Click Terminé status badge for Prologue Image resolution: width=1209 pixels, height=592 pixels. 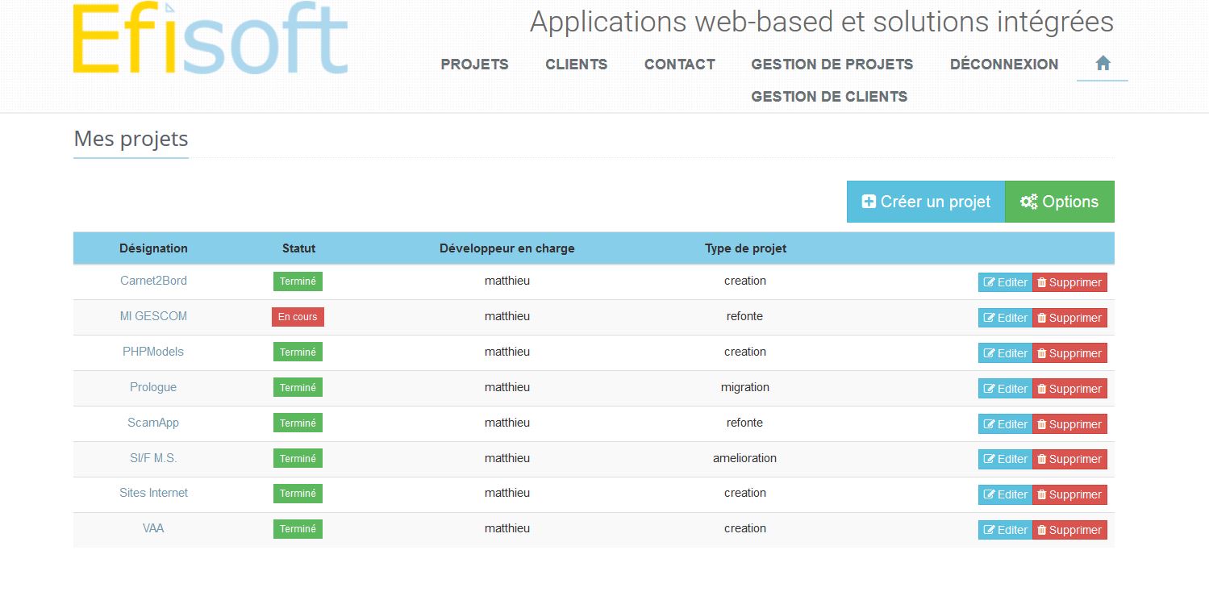point(298,388)
